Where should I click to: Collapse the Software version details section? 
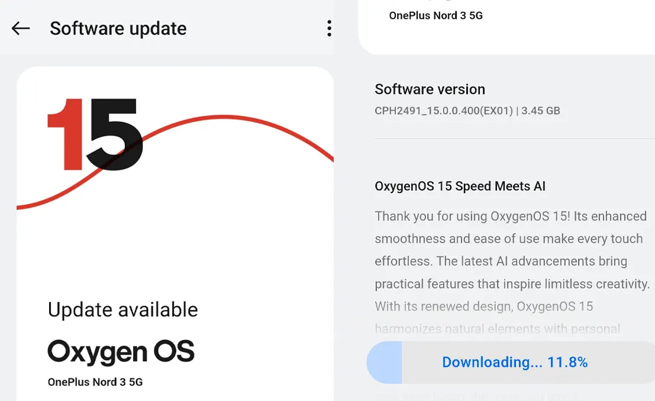[x=430, y=89]
